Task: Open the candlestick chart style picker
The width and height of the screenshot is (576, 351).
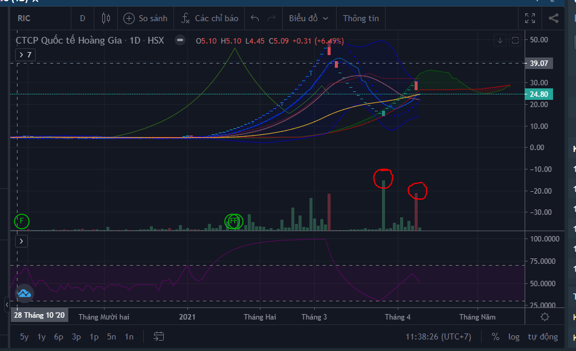Action: coord(106,18)
